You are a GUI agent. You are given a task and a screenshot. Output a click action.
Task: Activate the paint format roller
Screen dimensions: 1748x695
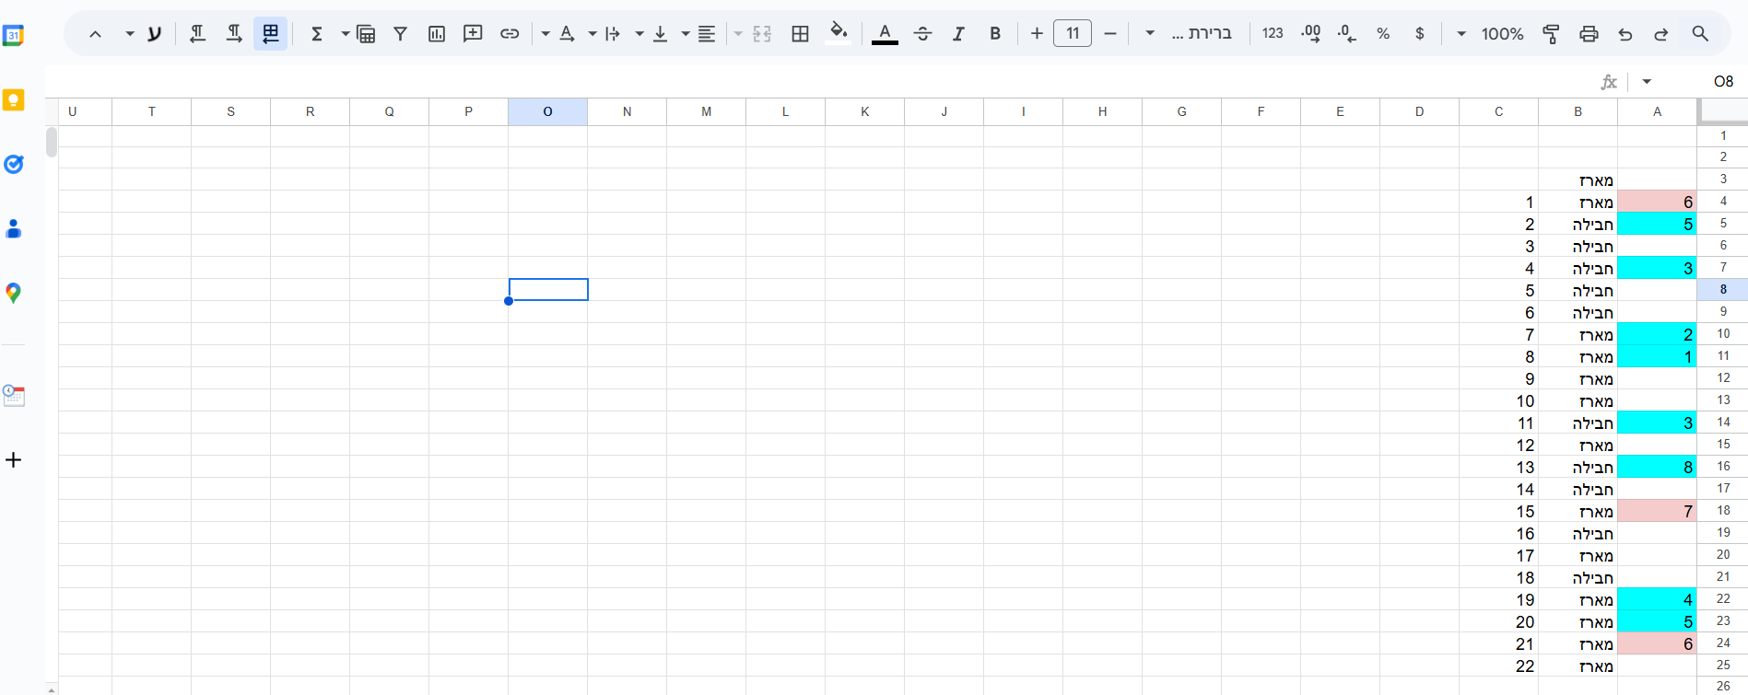[1552, 34]
